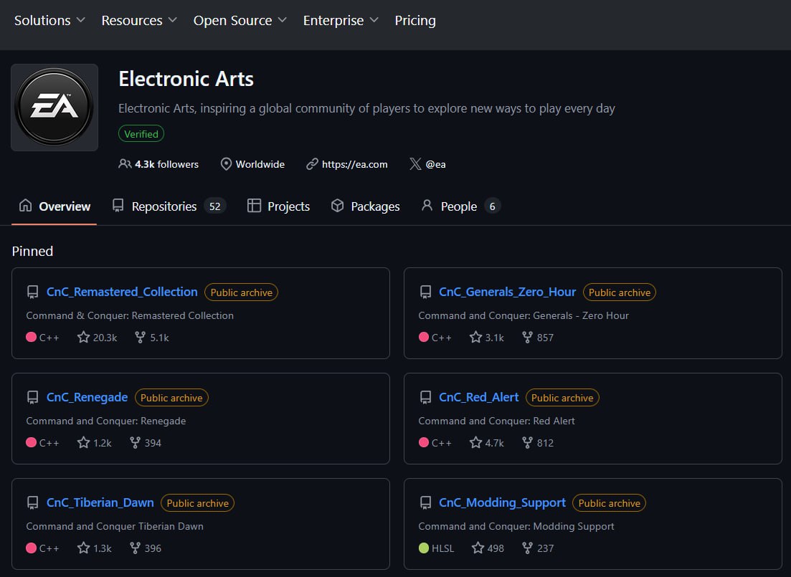Click Public archive badge on CnC_Renegade
This screenshot has height=577, width=791.
(x=171, y=397)
